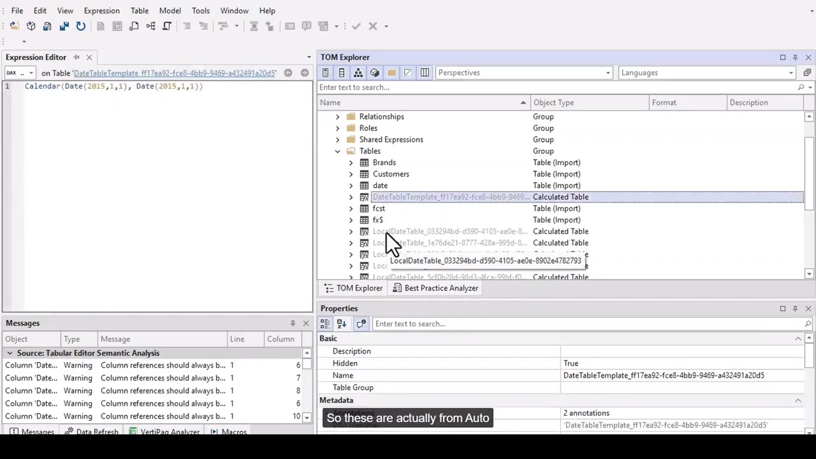The height and width of the screenshot is (459, 816).
Task: Toggle hidden objects visibility in TOM Explorer
Action: [408, 73]
